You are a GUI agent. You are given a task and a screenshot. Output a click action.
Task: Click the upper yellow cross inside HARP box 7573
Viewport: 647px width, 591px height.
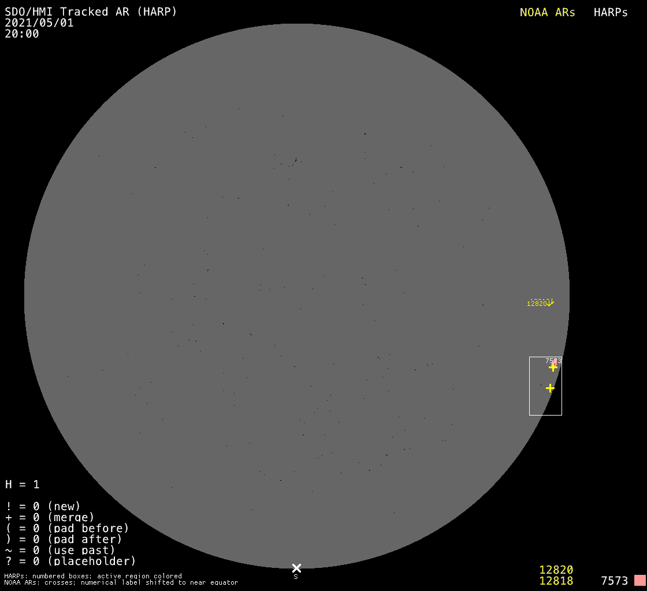(553, 367)
